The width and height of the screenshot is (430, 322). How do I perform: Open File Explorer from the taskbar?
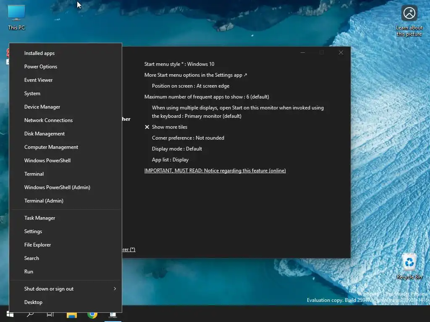pos(71,314)
